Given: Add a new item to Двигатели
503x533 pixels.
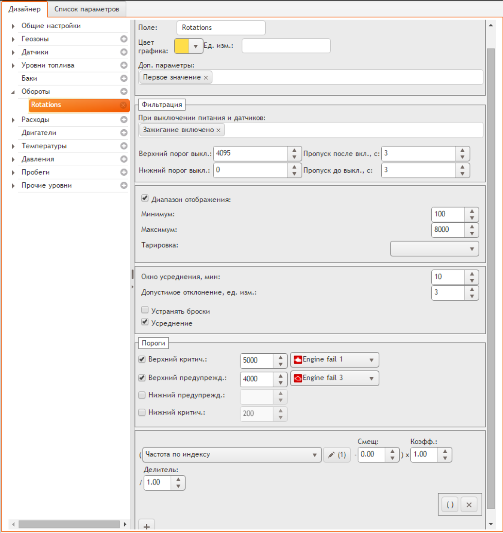Looking at the screenshot, I should (124, 133).
